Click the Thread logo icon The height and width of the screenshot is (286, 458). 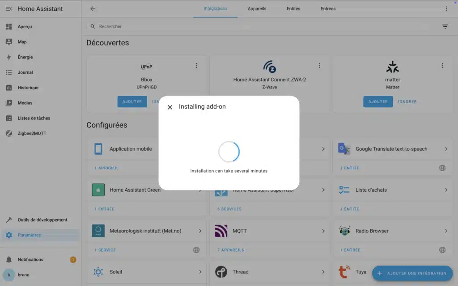[x=221, y=272]
